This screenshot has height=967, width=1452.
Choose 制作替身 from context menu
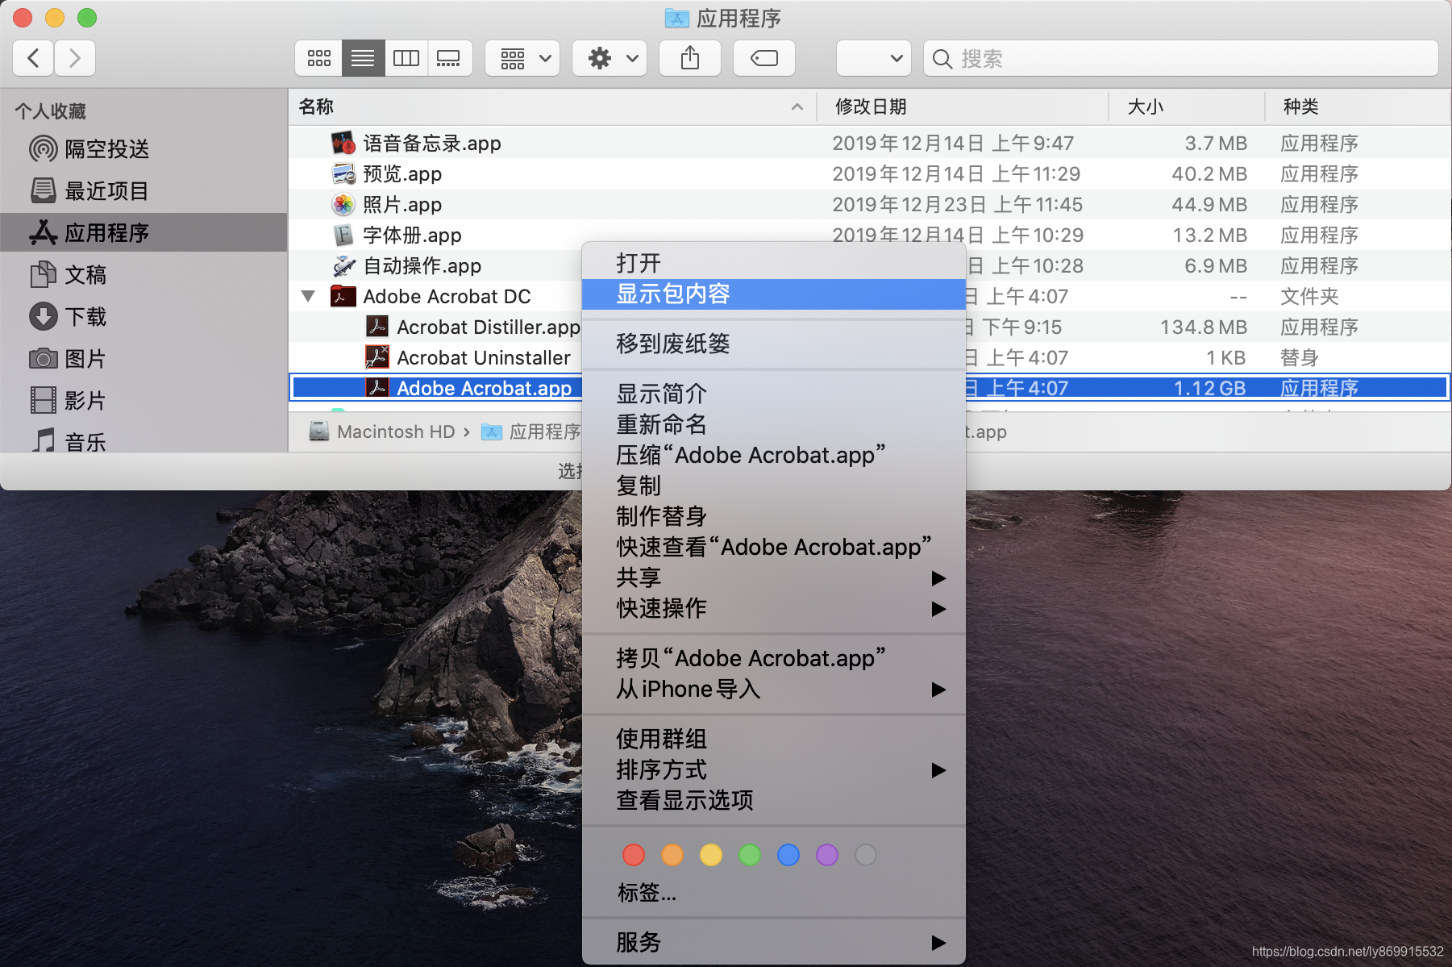[x=774, y=516]
